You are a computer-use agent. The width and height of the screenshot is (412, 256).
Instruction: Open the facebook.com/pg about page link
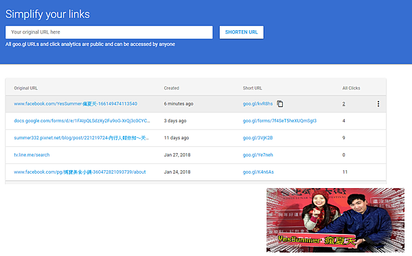click(80, 172)
